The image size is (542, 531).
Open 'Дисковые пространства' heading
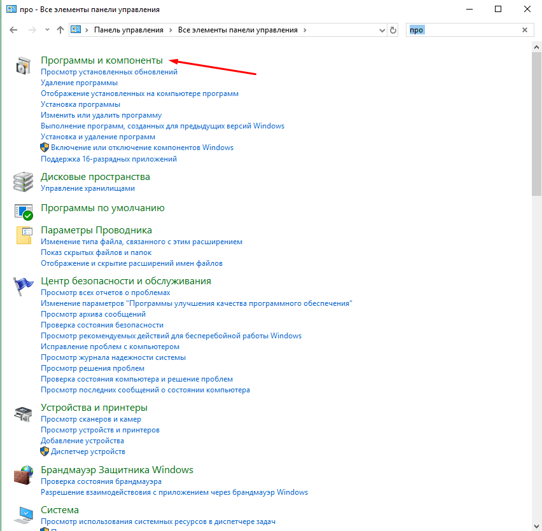[95, 177]
